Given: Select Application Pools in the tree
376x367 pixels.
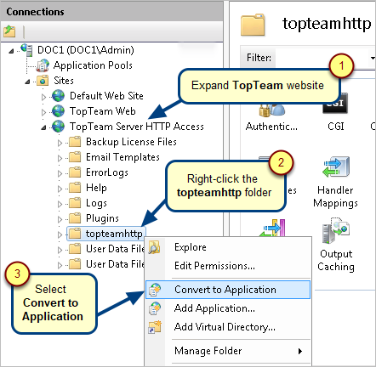Looking at the screenshot, I should pos(93,65).
